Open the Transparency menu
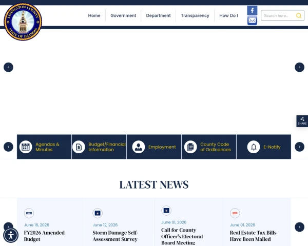 (x=195, y=15)
